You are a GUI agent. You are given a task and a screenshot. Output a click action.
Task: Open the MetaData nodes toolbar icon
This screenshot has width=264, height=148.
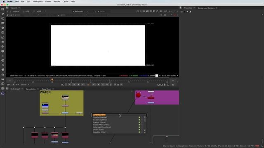[x=3, y=69]
